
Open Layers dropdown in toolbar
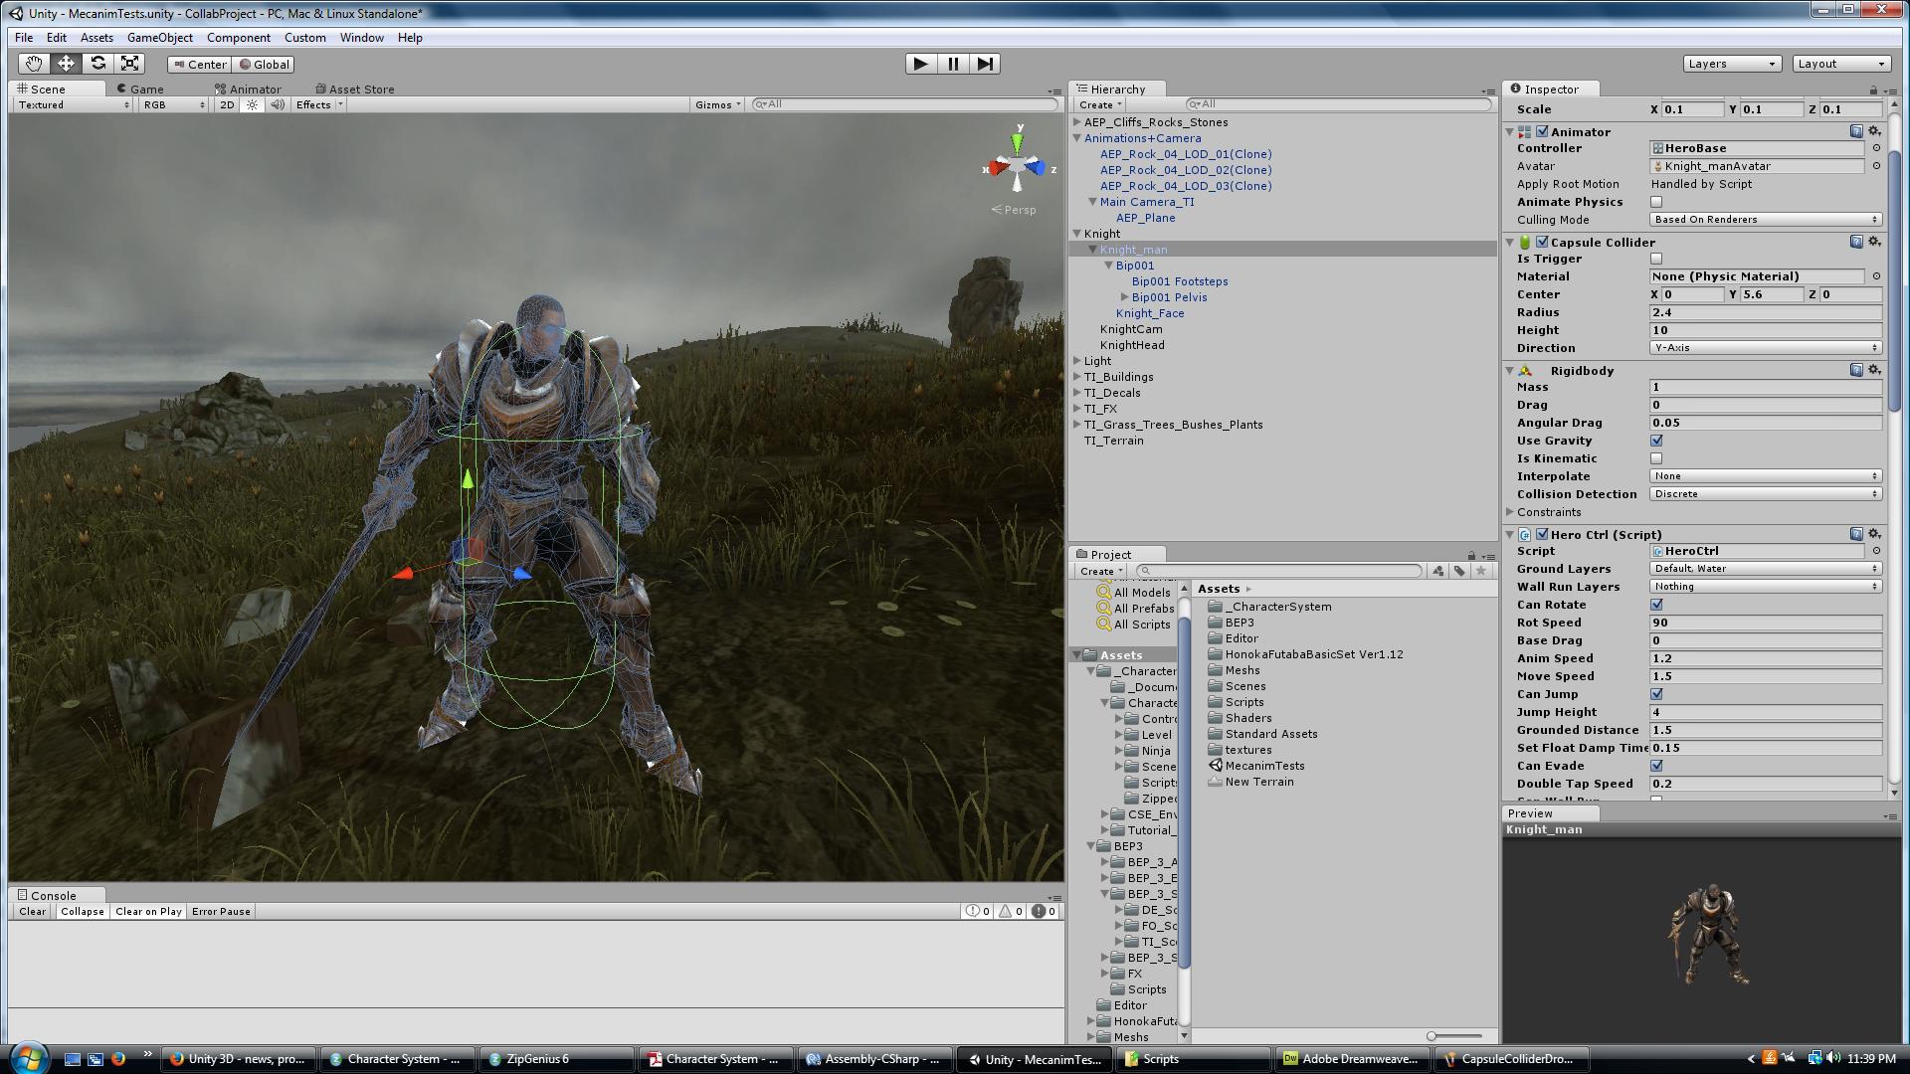click(1732, 64)
